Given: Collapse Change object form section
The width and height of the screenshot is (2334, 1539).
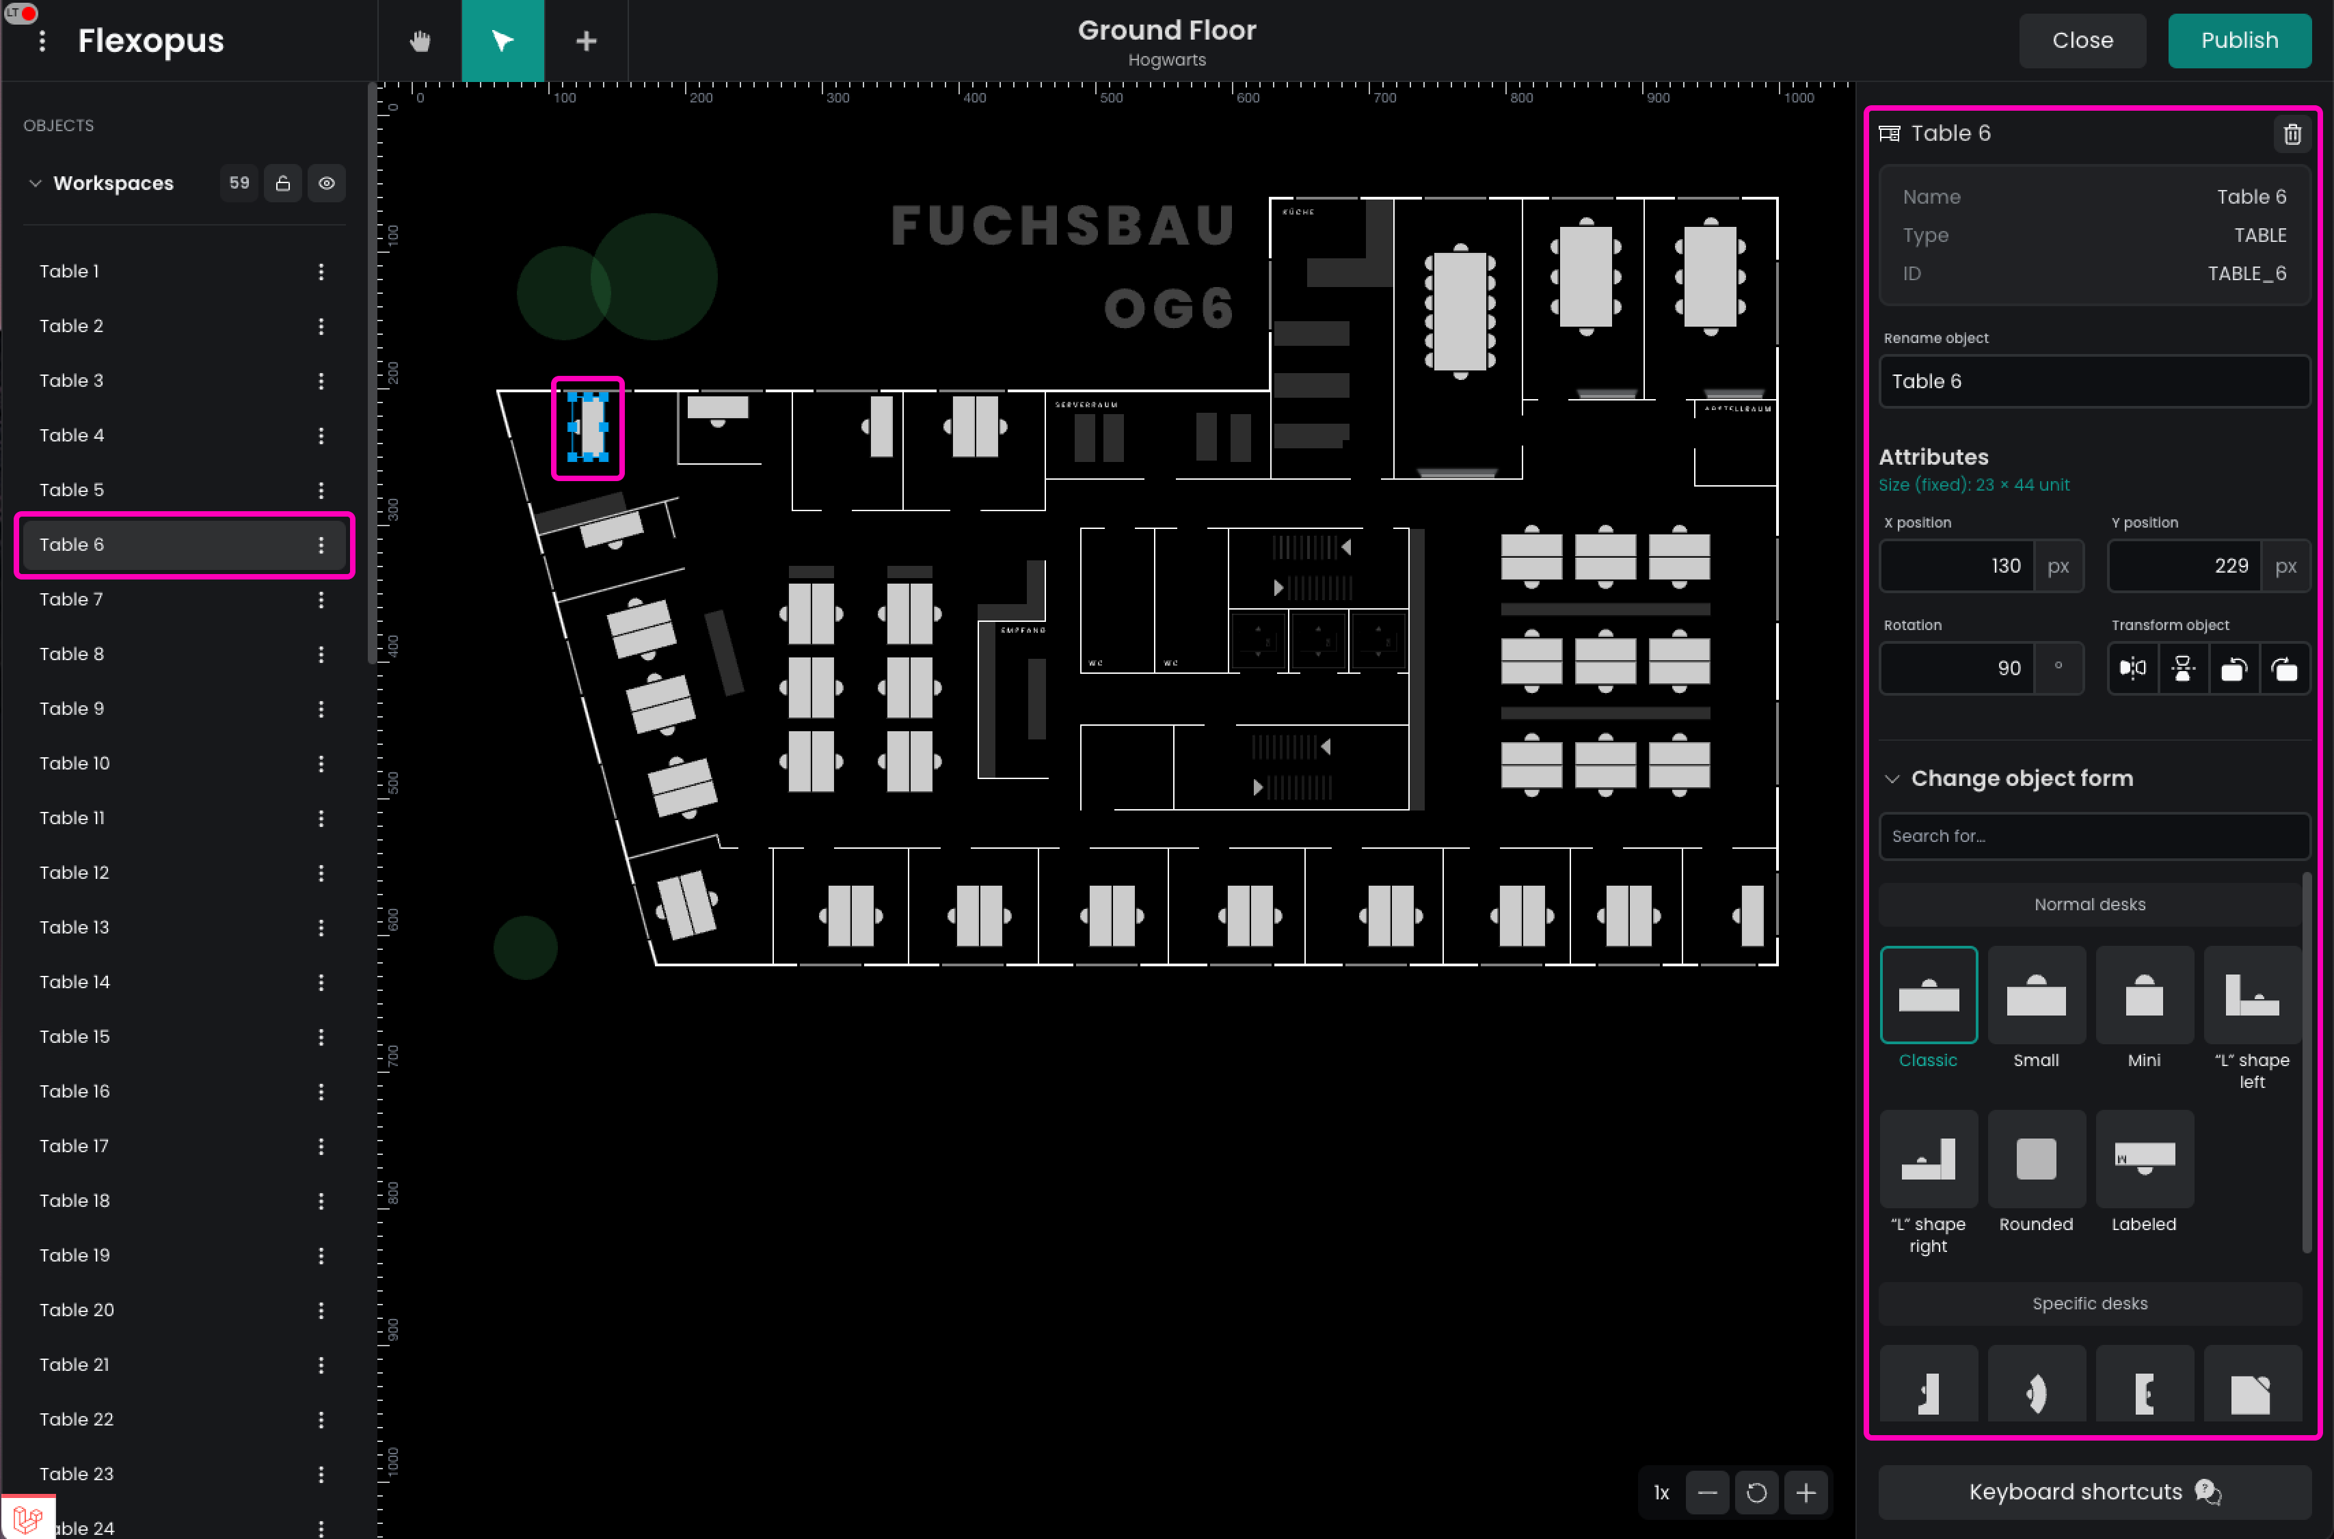Looking at the screenshot, I should click(x=1891, y=778).
